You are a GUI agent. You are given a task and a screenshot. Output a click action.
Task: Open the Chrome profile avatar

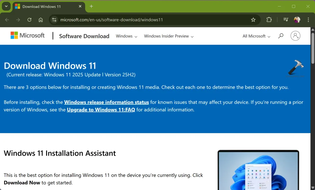(x=297, y=20)
